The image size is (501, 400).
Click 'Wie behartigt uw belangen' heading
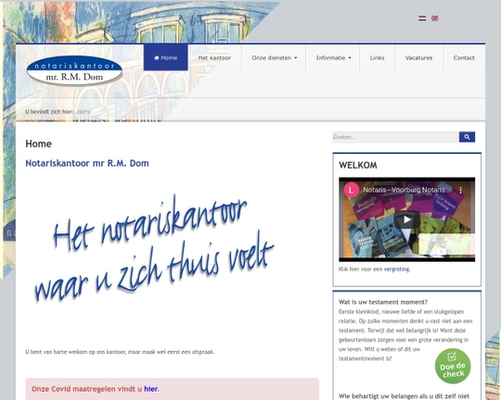[x=404, y=396]
